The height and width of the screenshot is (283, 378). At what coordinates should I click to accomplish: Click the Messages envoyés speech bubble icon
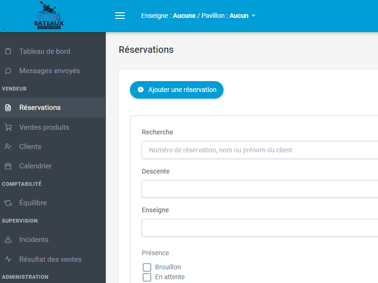[x=8, y=71]
